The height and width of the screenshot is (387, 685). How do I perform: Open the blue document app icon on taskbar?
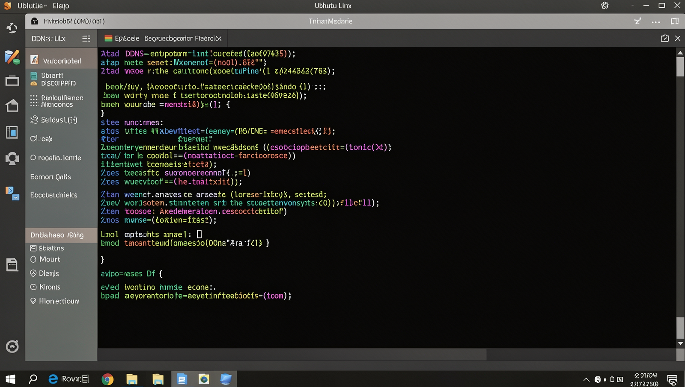click(182, 379)
